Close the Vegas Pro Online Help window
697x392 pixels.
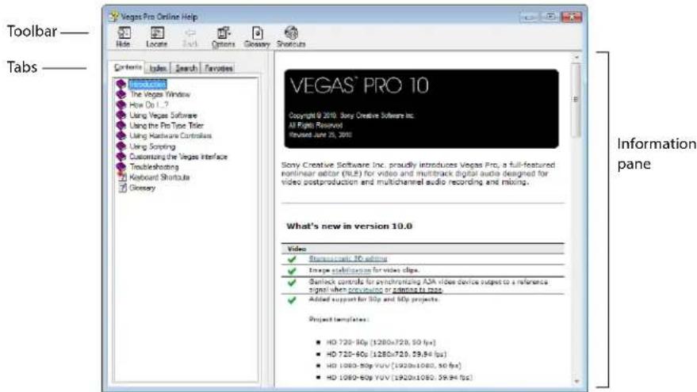572,17
